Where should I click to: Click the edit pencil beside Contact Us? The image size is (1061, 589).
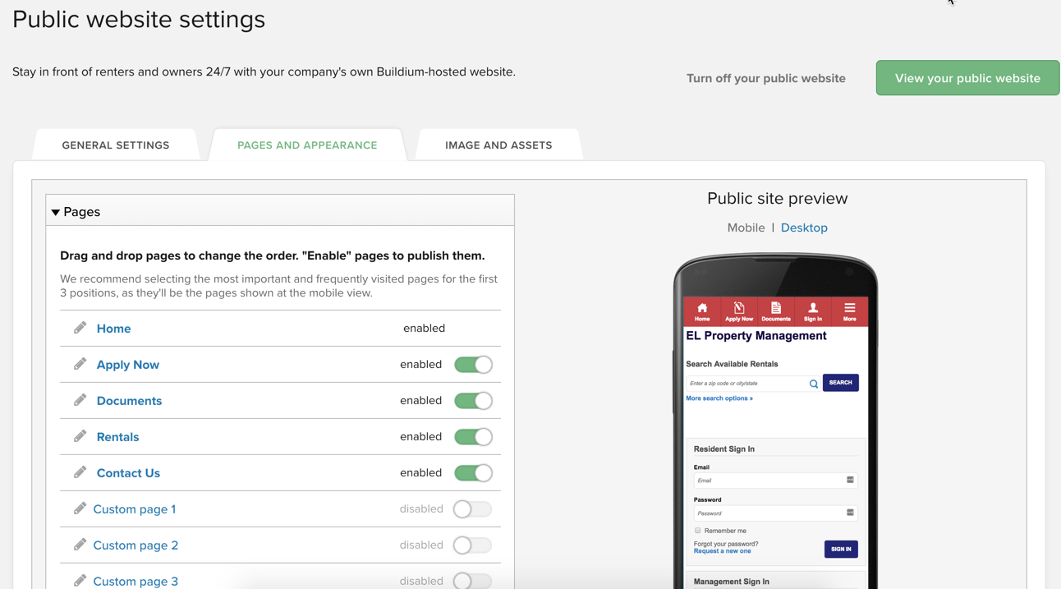(x=79, y=472)
